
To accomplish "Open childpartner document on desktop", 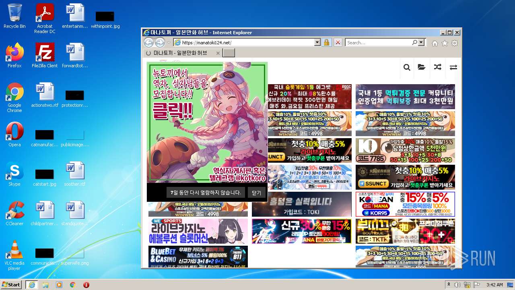I will point(45,213).
